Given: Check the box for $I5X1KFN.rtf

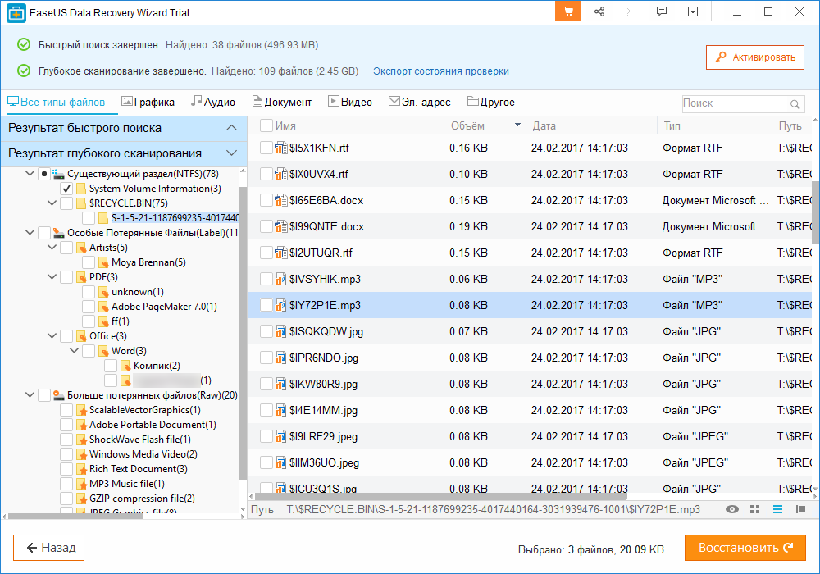Looking at the screenshot, I should [266, 148].
